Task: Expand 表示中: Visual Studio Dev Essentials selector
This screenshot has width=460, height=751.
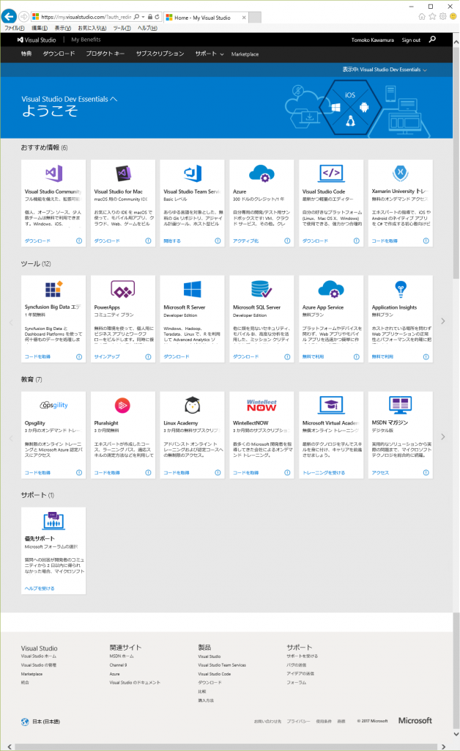Action: [385, 70]
